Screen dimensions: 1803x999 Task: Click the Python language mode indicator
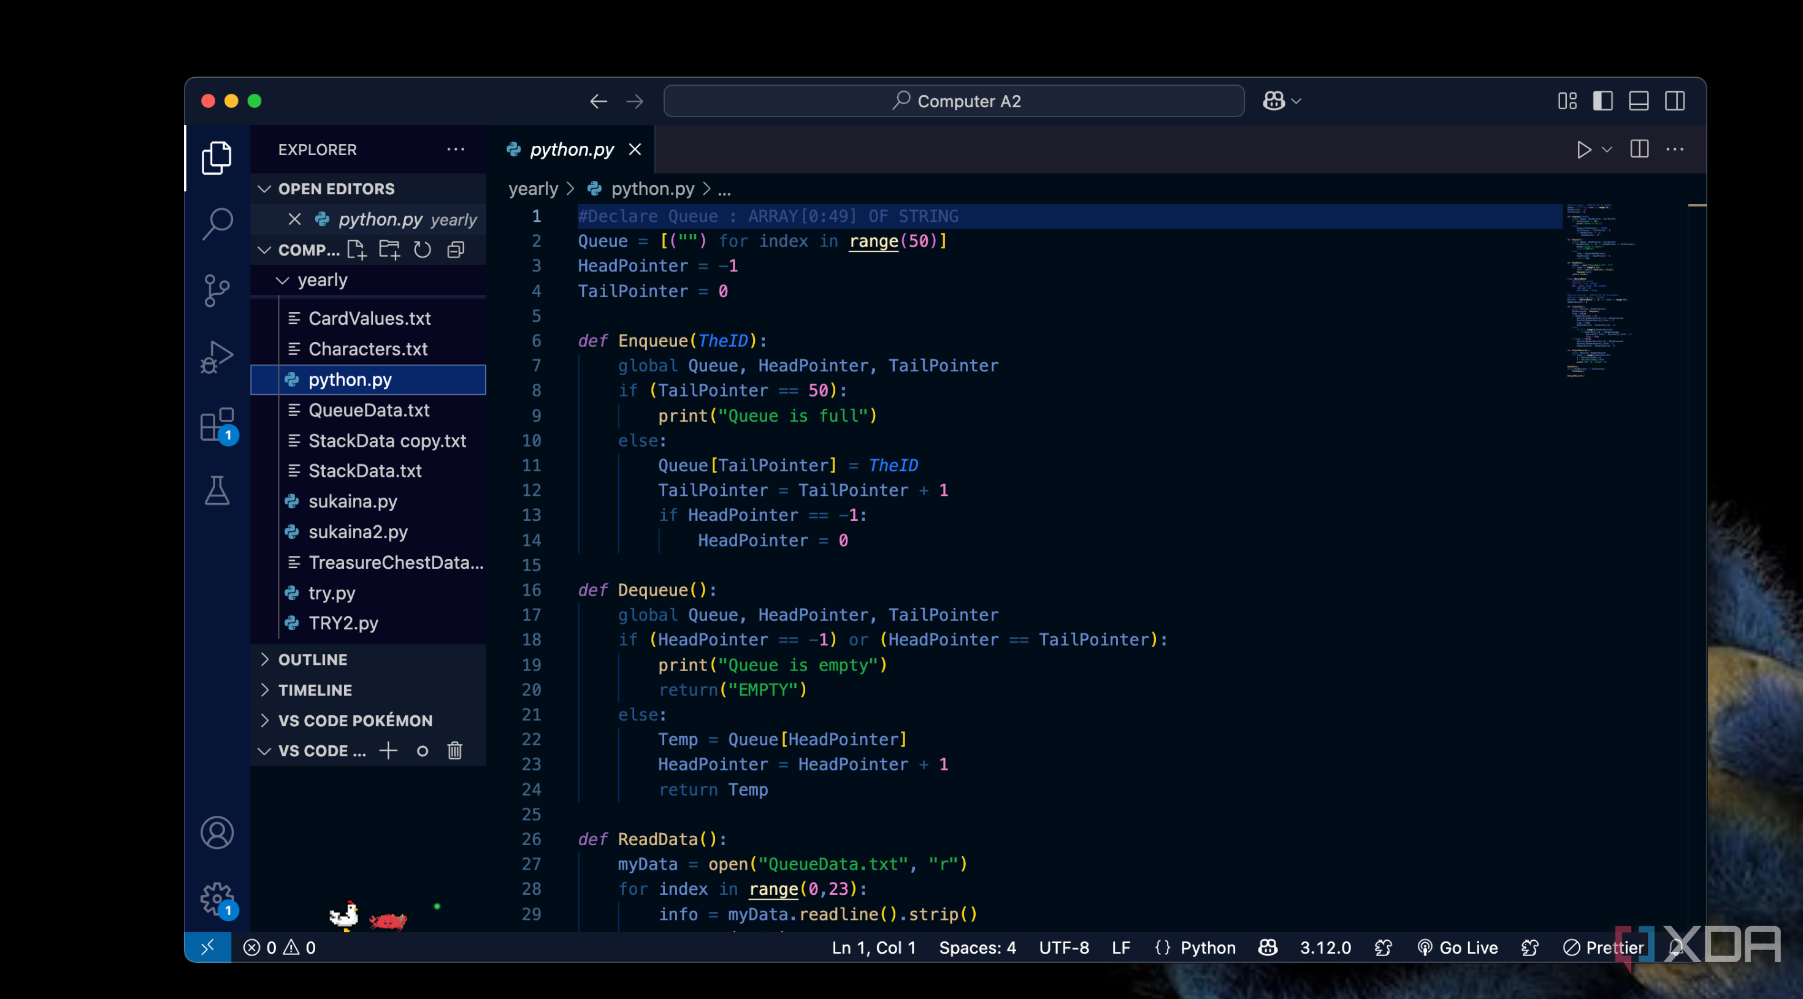click(x=1208, y=948)
